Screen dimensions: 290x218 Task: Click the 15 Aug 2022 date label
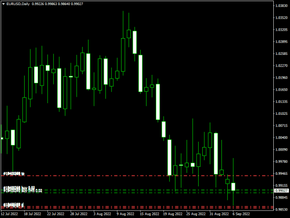point(149,214)
